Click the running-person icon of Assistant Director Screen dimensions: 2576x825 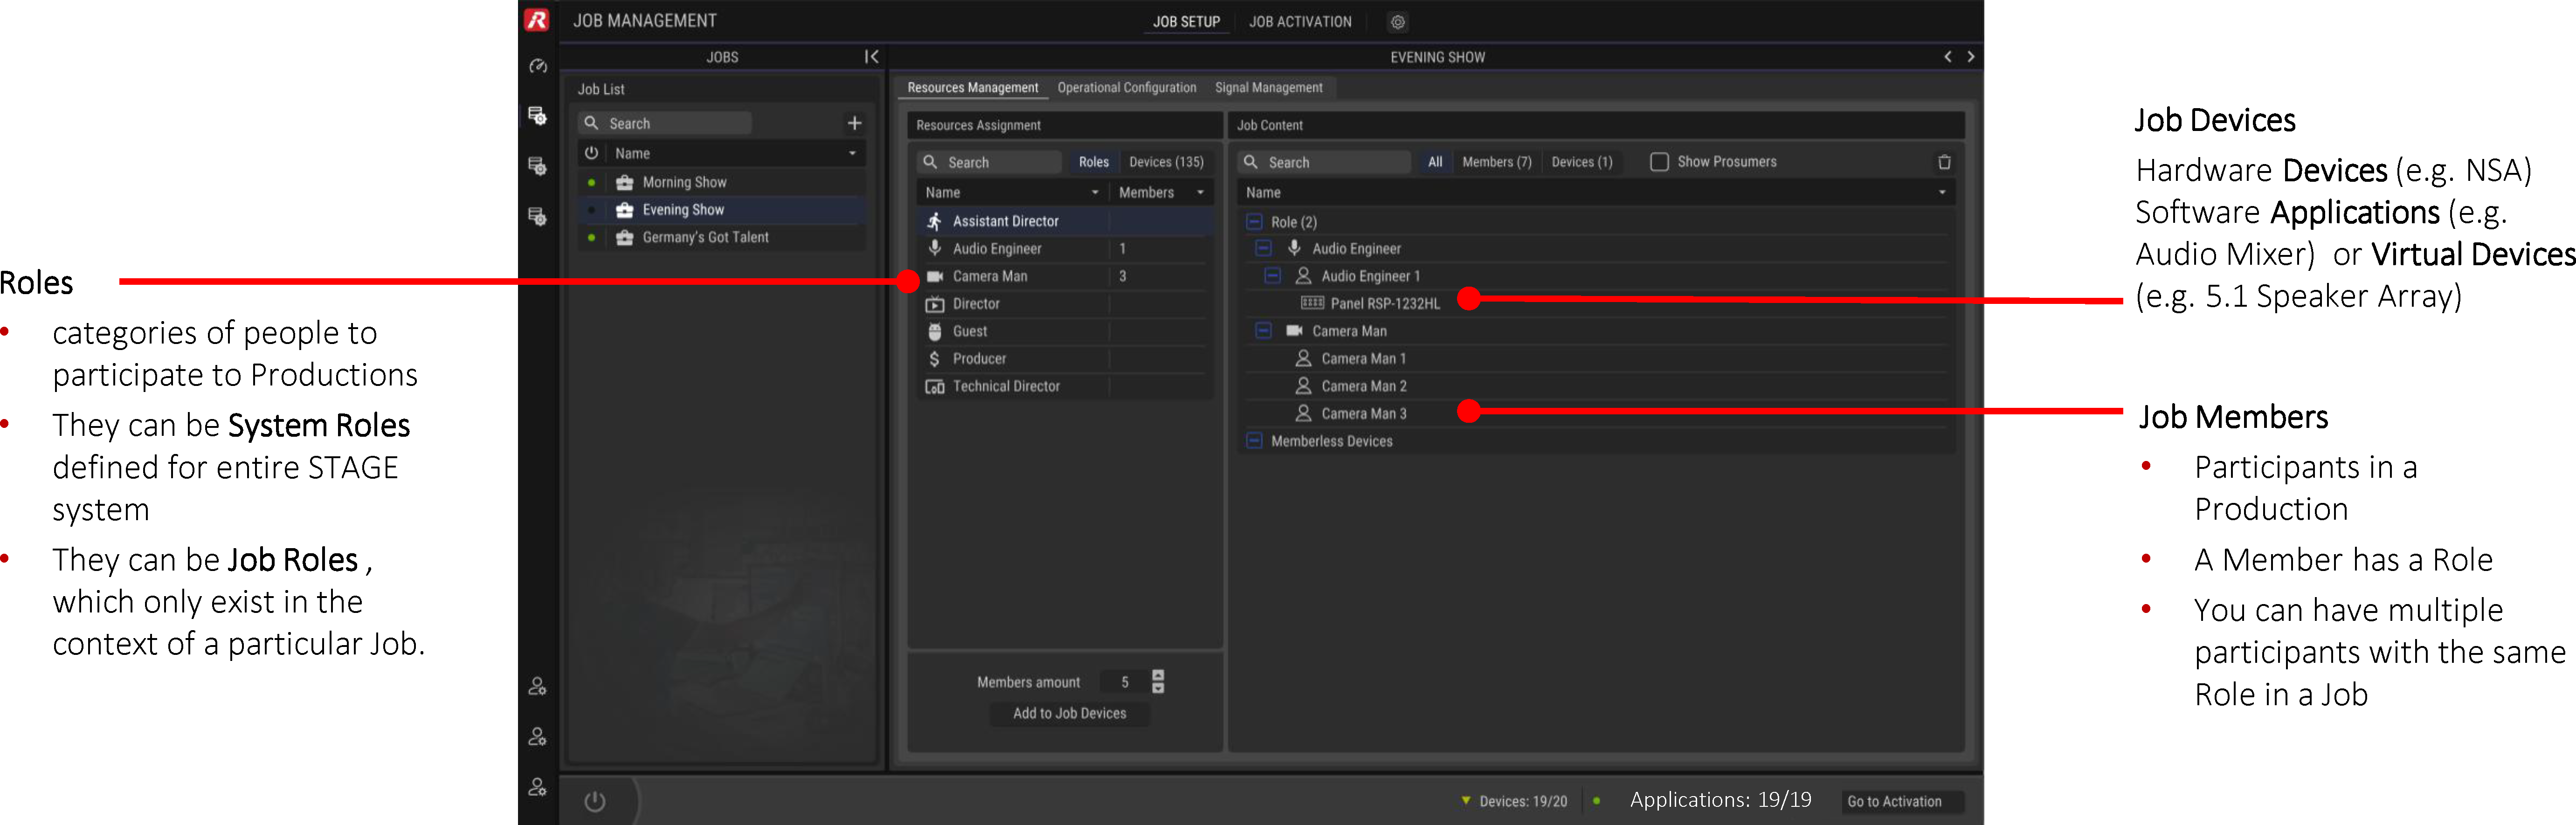pos(935,221)
